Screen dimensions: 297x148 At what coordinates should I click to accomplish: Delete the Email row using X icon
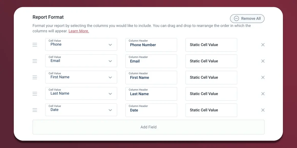coord(263,61)
